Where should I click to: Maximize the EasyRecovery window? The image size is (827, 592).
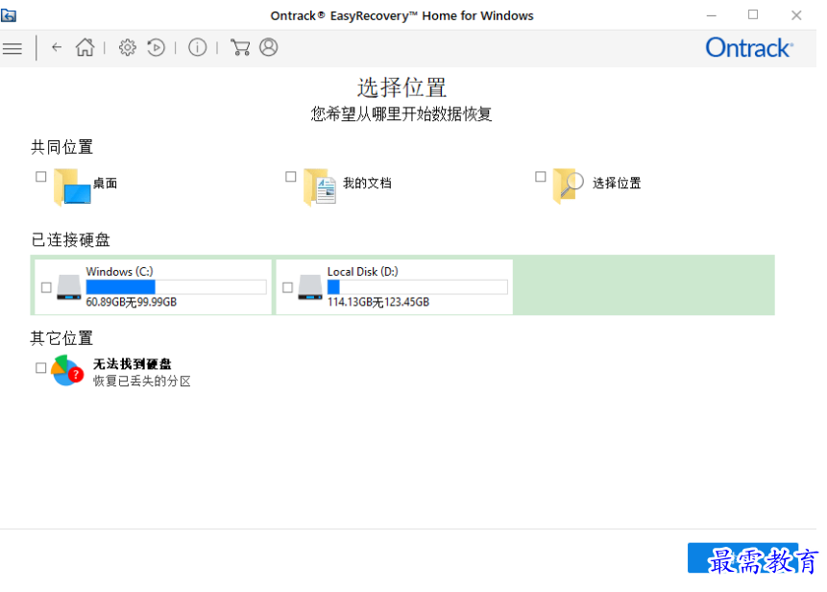[753, 14]
